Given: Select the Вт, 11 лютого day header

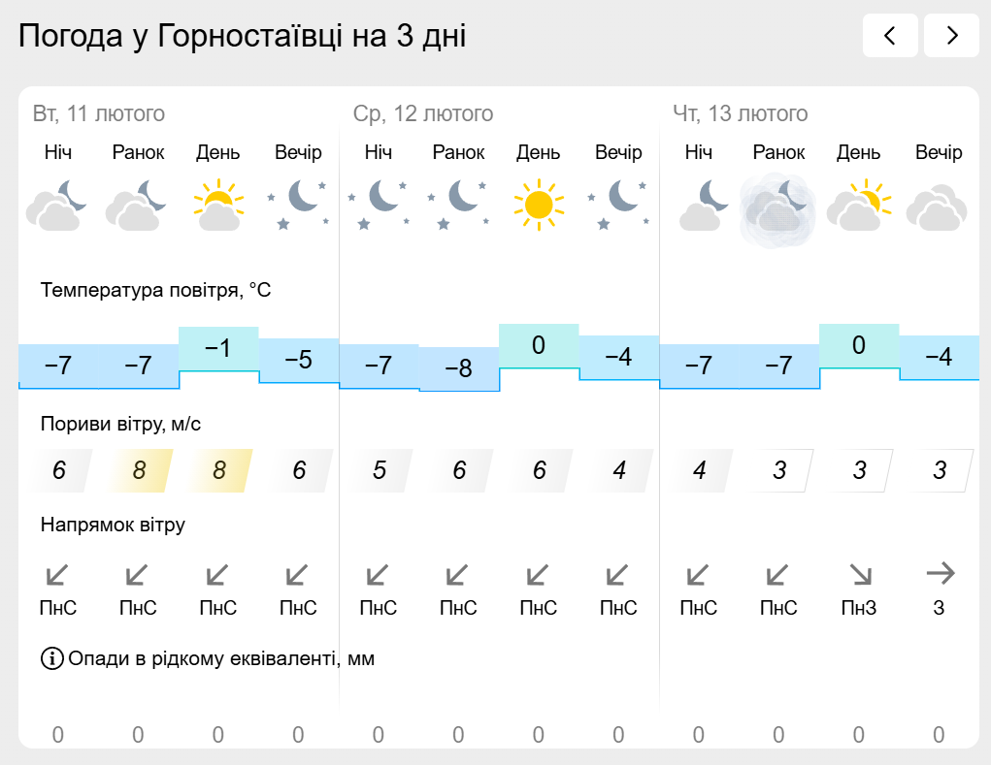Looking at the screenshot, I should (x=99, y=113).
